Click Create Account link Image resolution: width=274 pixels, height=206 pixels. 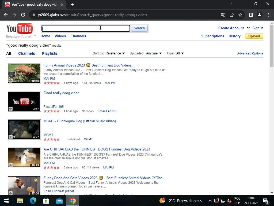pyautogui.click(x=231, y=28)
